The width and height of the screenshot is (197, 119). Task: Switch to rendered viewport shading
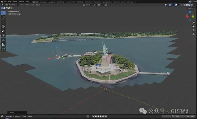pos(192,5)
